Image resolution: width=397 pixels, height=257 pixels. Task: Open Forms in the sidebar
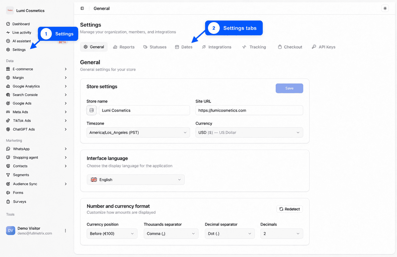[x=18, y=193]
